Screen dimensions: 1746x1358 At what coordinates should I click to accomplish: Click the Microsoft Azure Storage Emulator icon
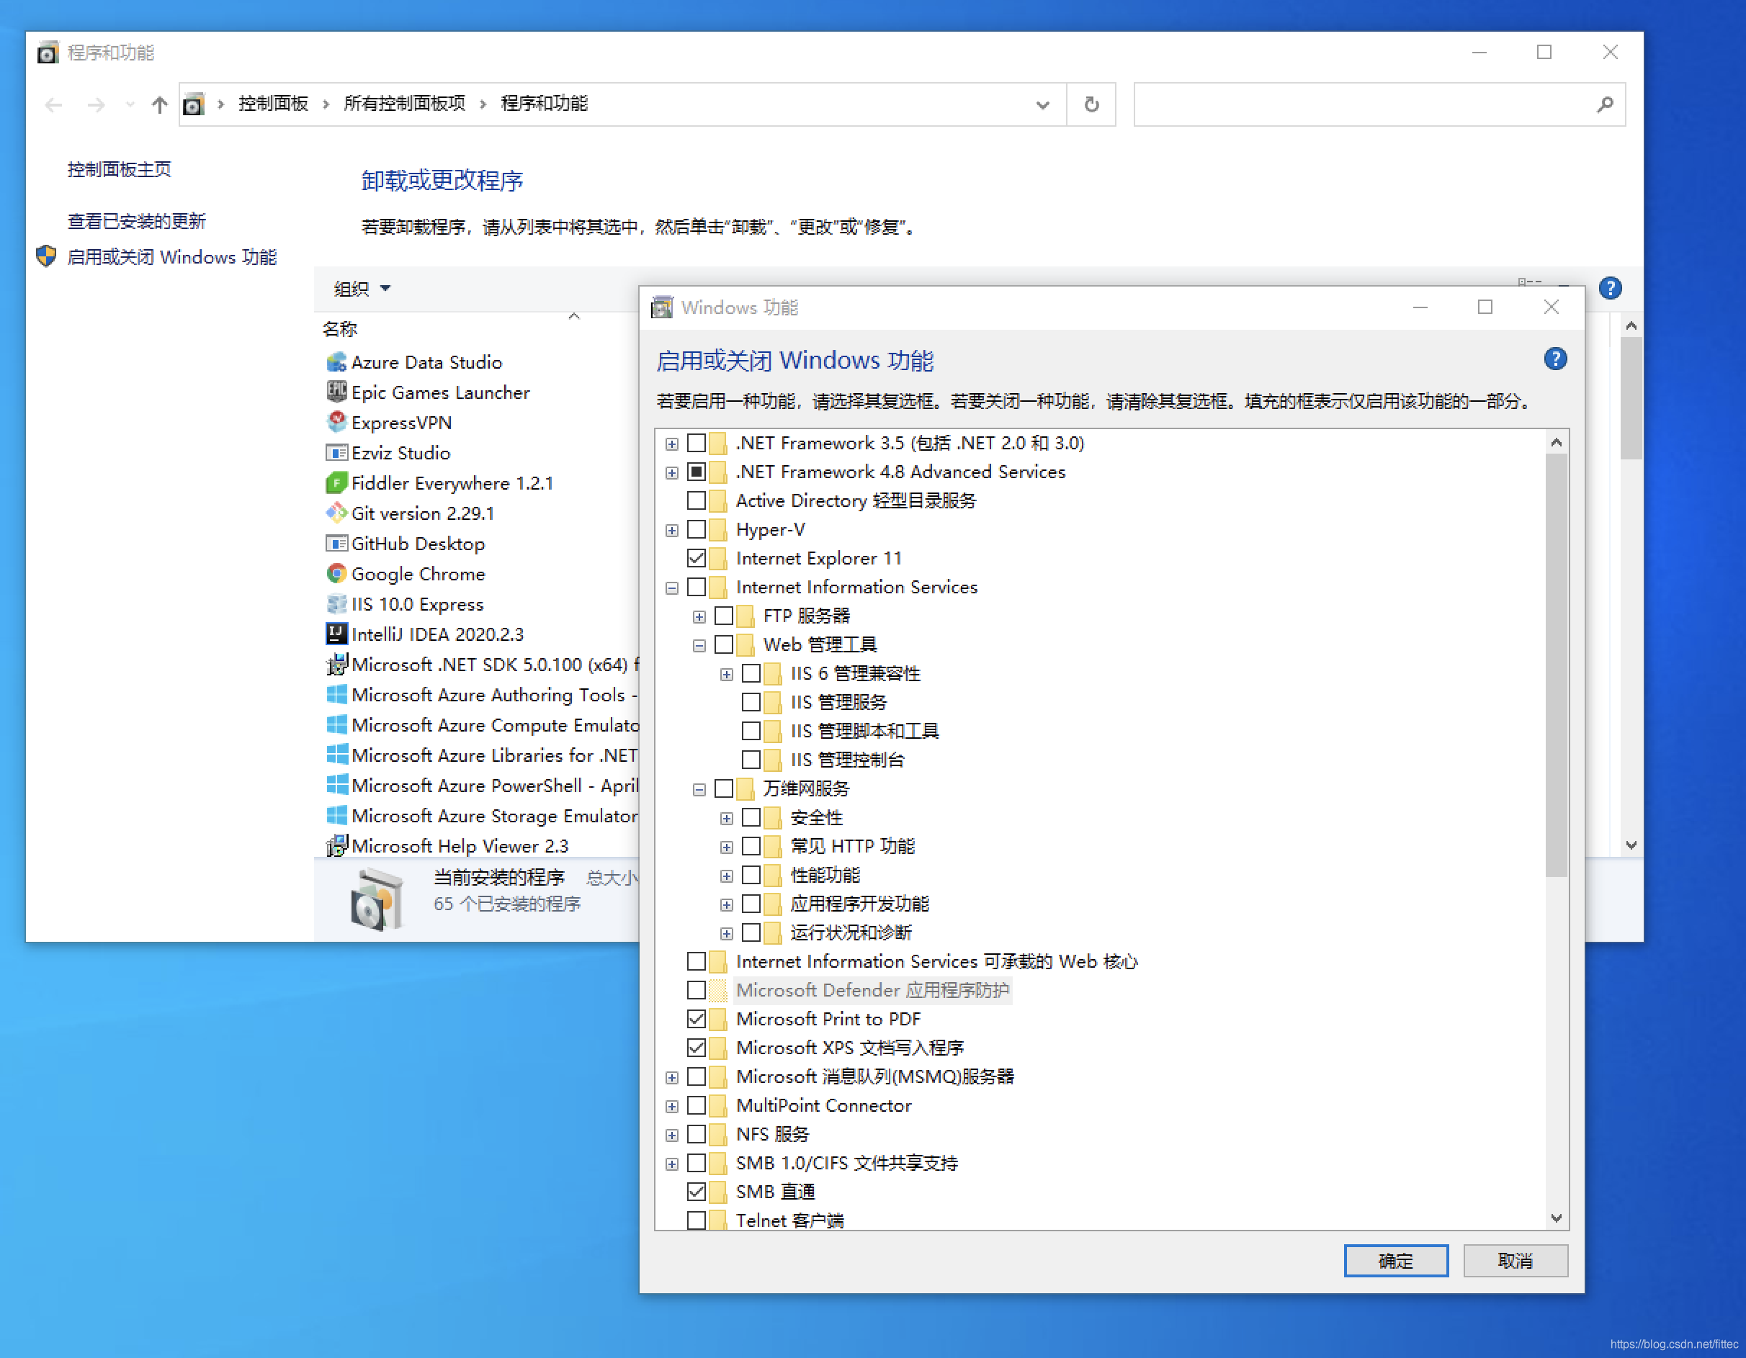pos(336,815)
